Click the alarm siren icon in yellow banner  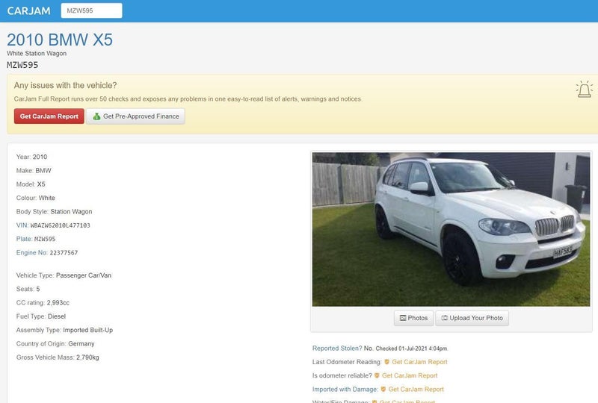[x=584, y=89]
